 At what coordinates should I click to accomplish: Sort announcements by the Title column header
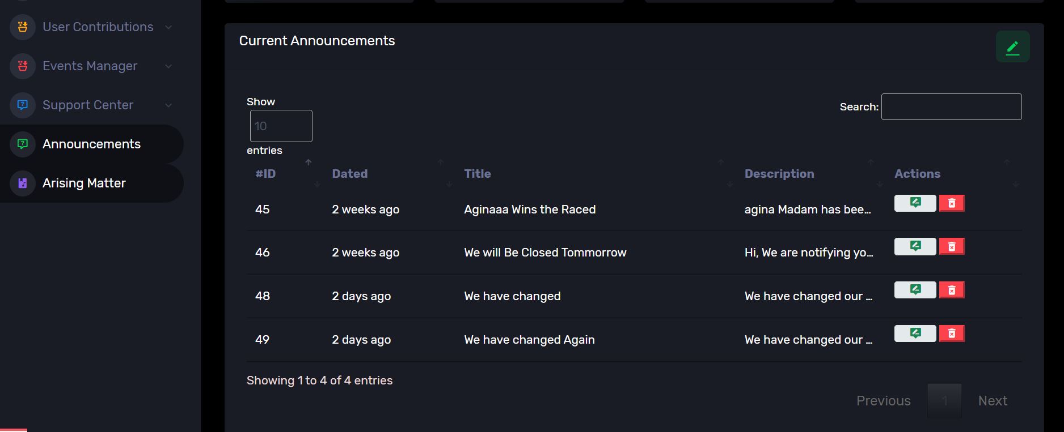[x=478, y=174]
